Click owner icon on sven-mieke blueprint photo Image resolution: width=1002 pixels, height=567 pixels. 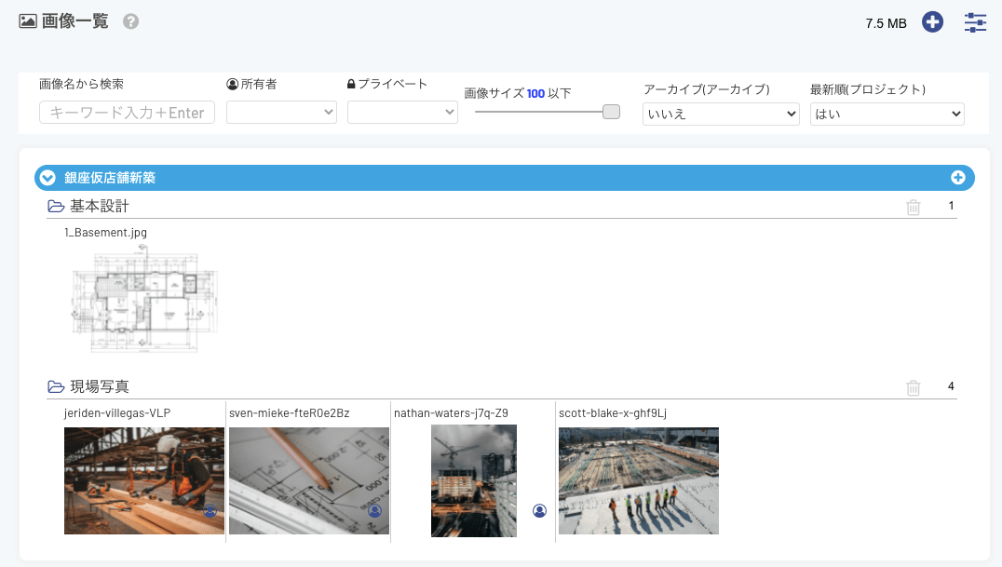point(374,511)
